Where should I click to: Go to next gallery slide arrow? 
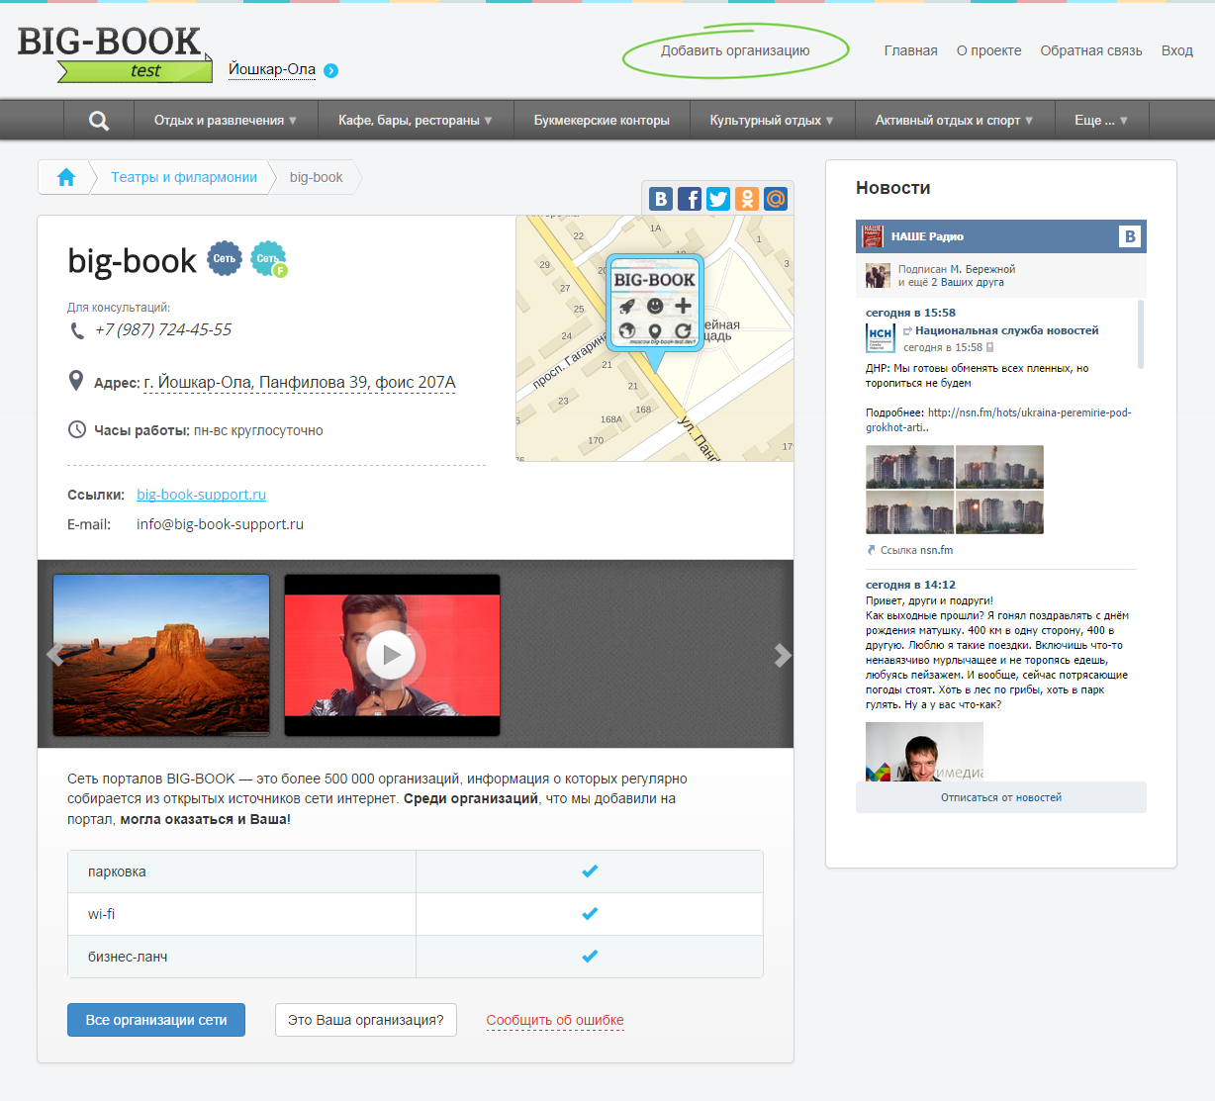click(782, 655)
